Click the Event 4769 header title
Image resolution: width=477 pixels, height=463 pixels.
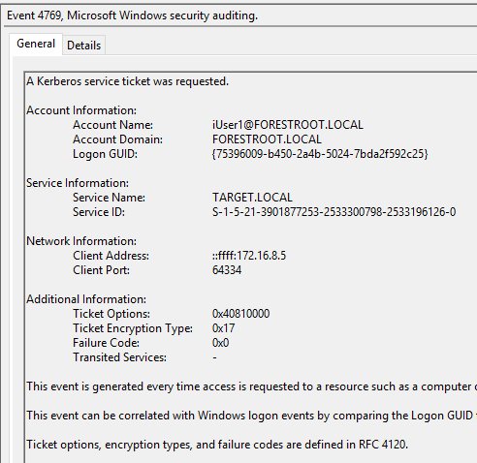tap(132, 15)
